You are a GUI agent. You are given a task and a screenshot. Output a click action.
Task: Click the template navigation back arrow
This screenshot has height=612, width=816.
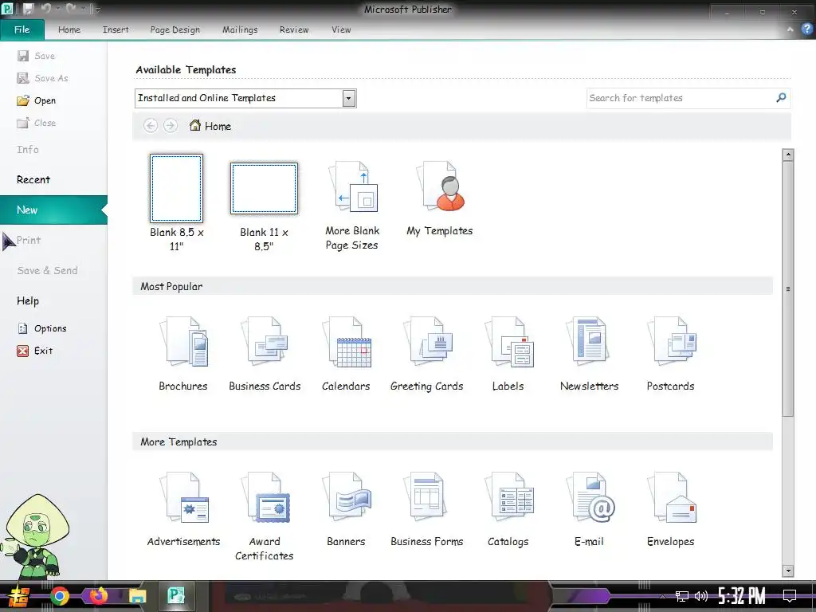(151, 126)
